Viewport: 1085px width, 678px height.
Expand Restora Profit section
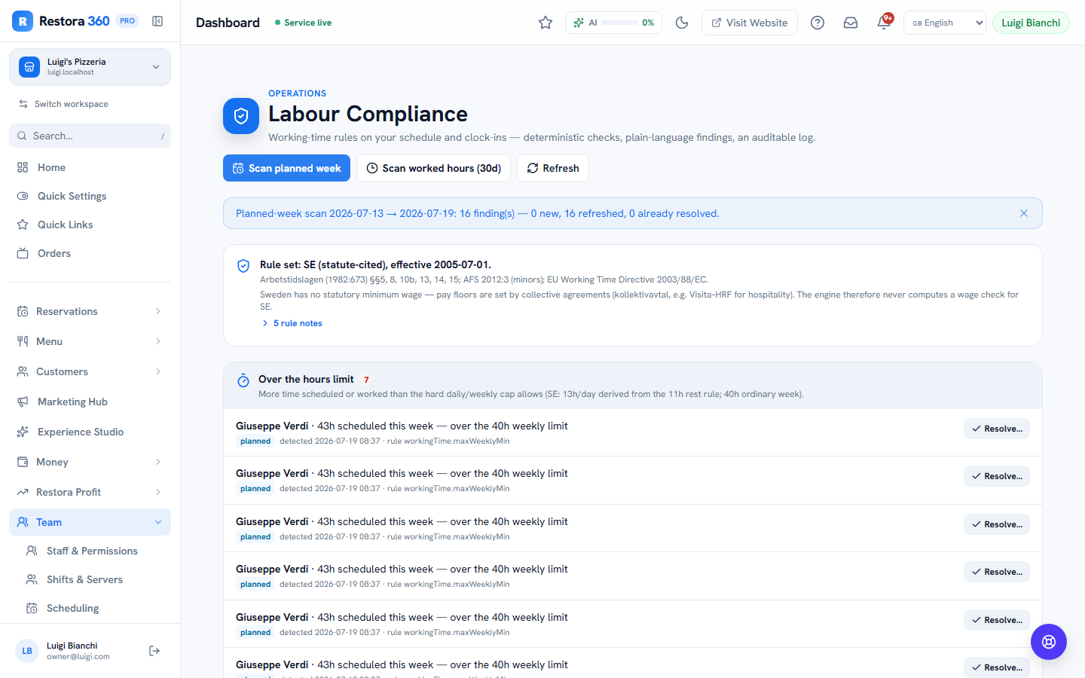(x=90, y=492)
